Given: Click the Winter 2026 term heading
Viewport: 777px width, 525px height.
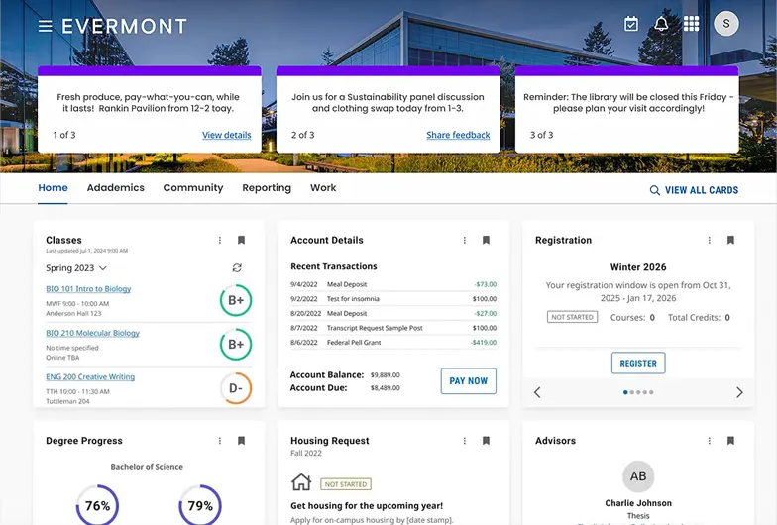Looking at the screenshot, I should click(x=638, y=267).
